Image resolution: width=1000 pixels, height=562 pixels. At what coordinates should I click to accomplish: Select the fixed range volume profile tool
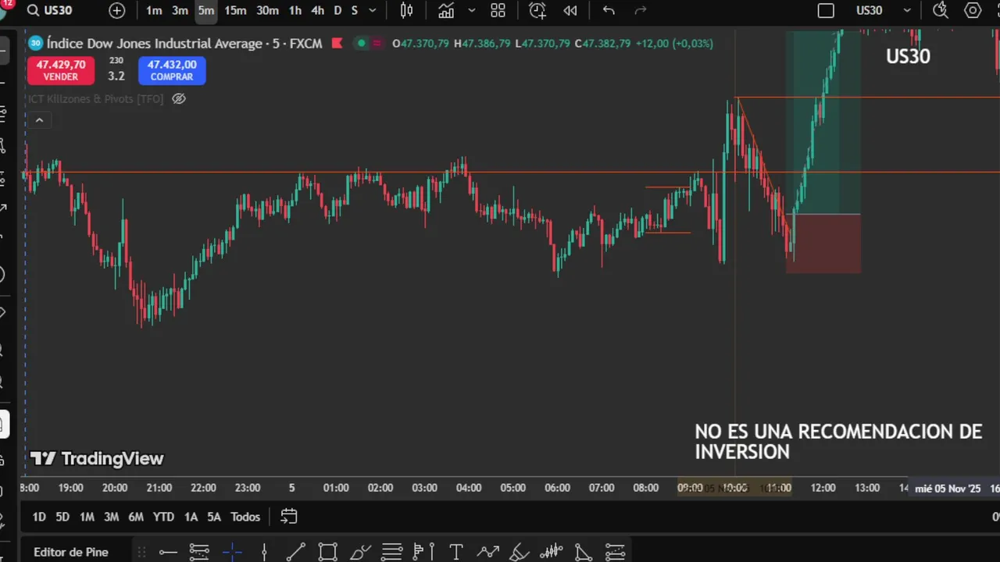[423, 553]
